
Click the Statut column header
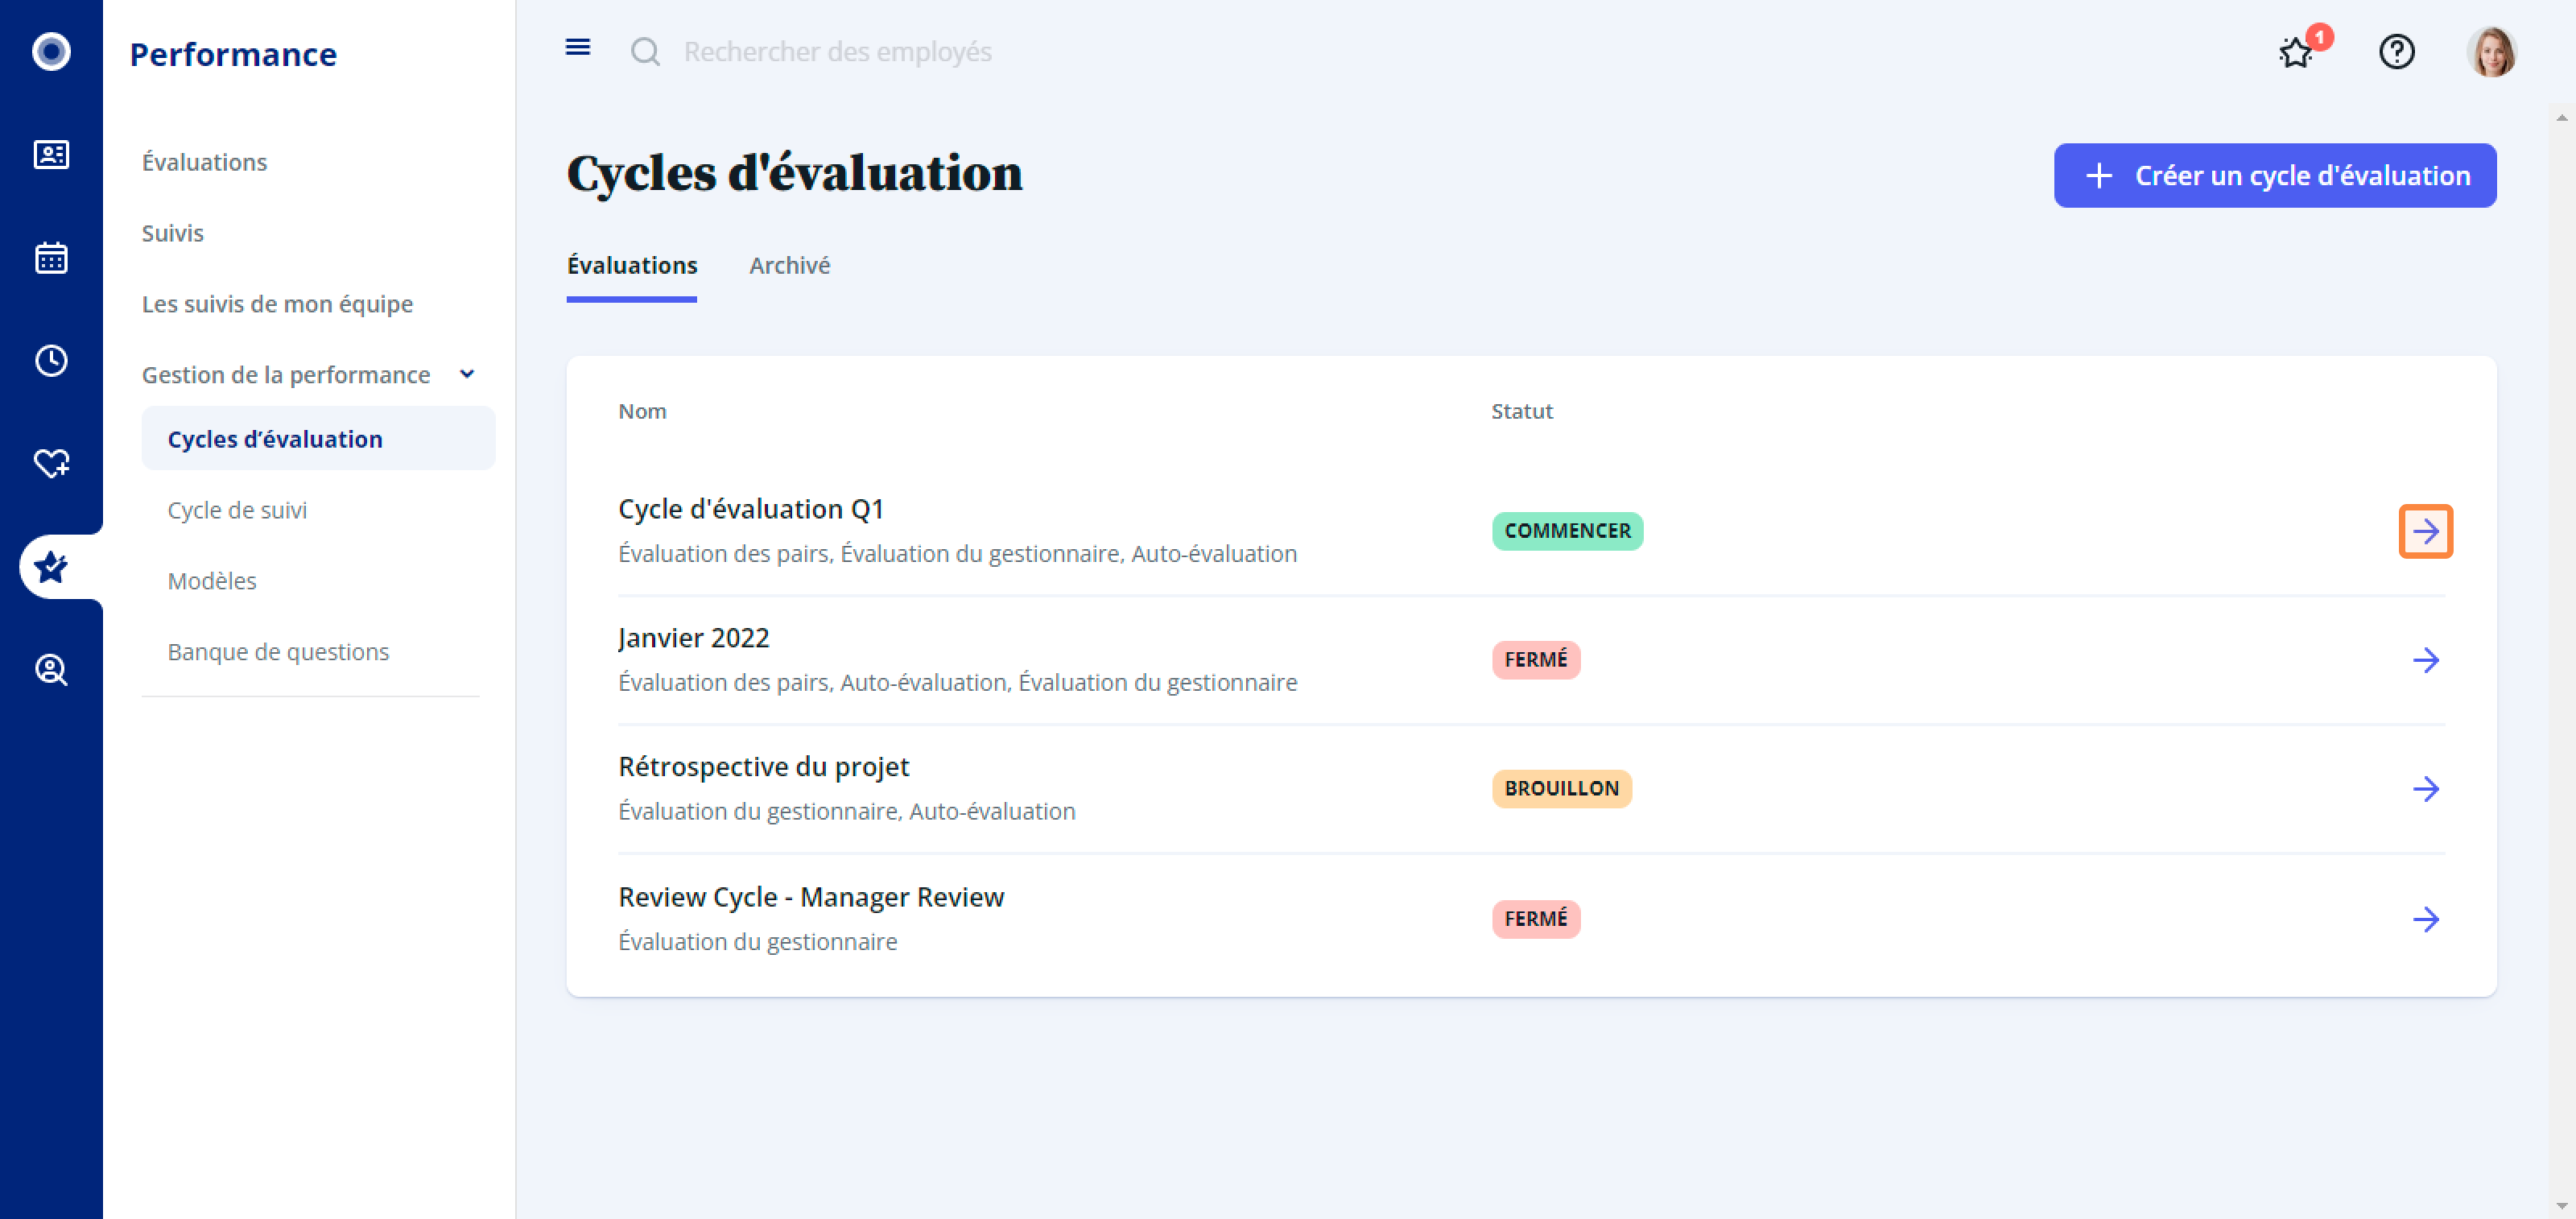click(1521, 412)
